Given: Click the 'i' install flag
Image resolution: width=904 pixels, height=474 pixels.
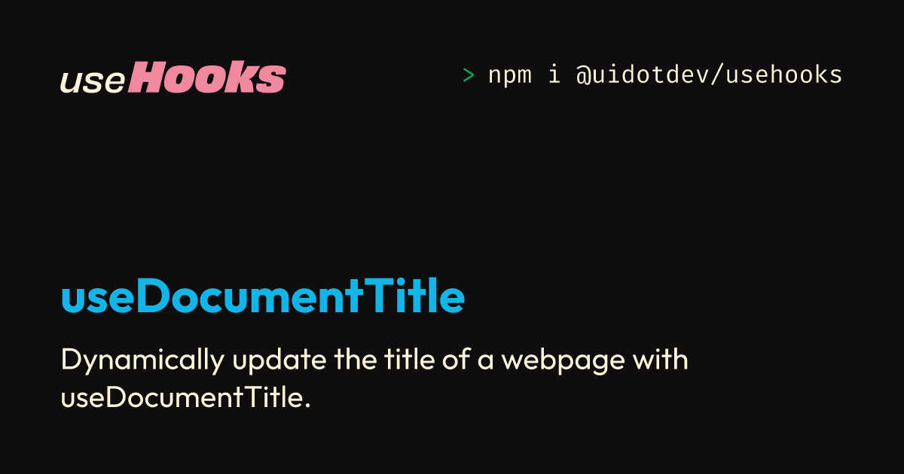Looking at the screenshot, I should pos(554,74).
